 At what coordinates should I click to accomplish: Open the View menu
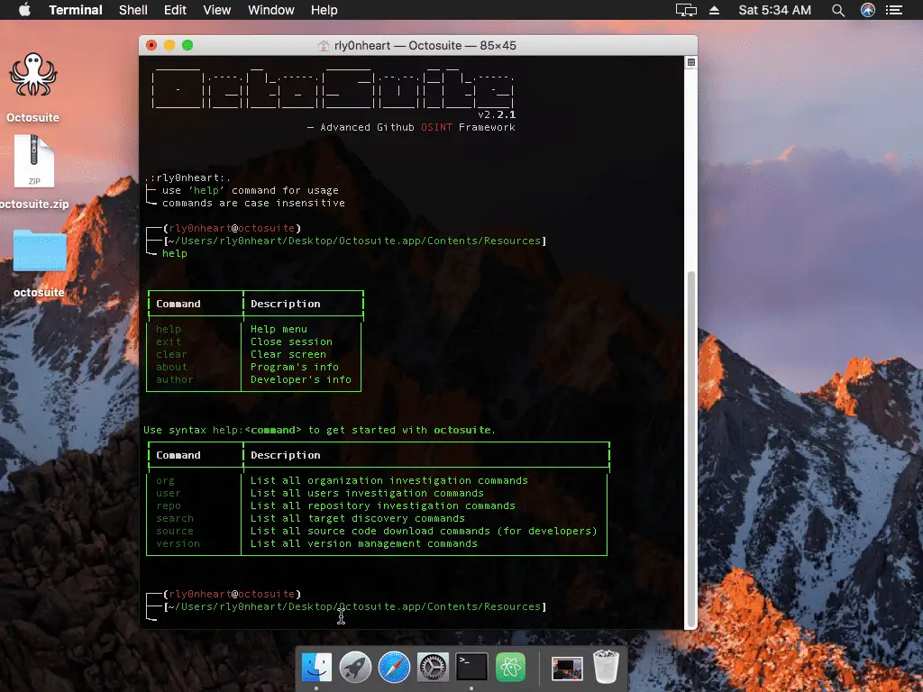(x=216, y=10)
